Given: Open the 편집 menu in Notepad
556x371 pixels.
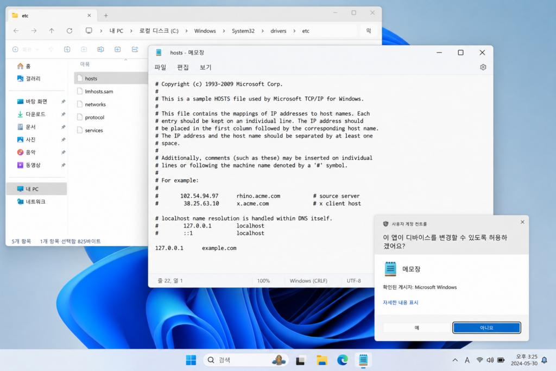Looking at the screenshot, I should (x=183, y=67).
